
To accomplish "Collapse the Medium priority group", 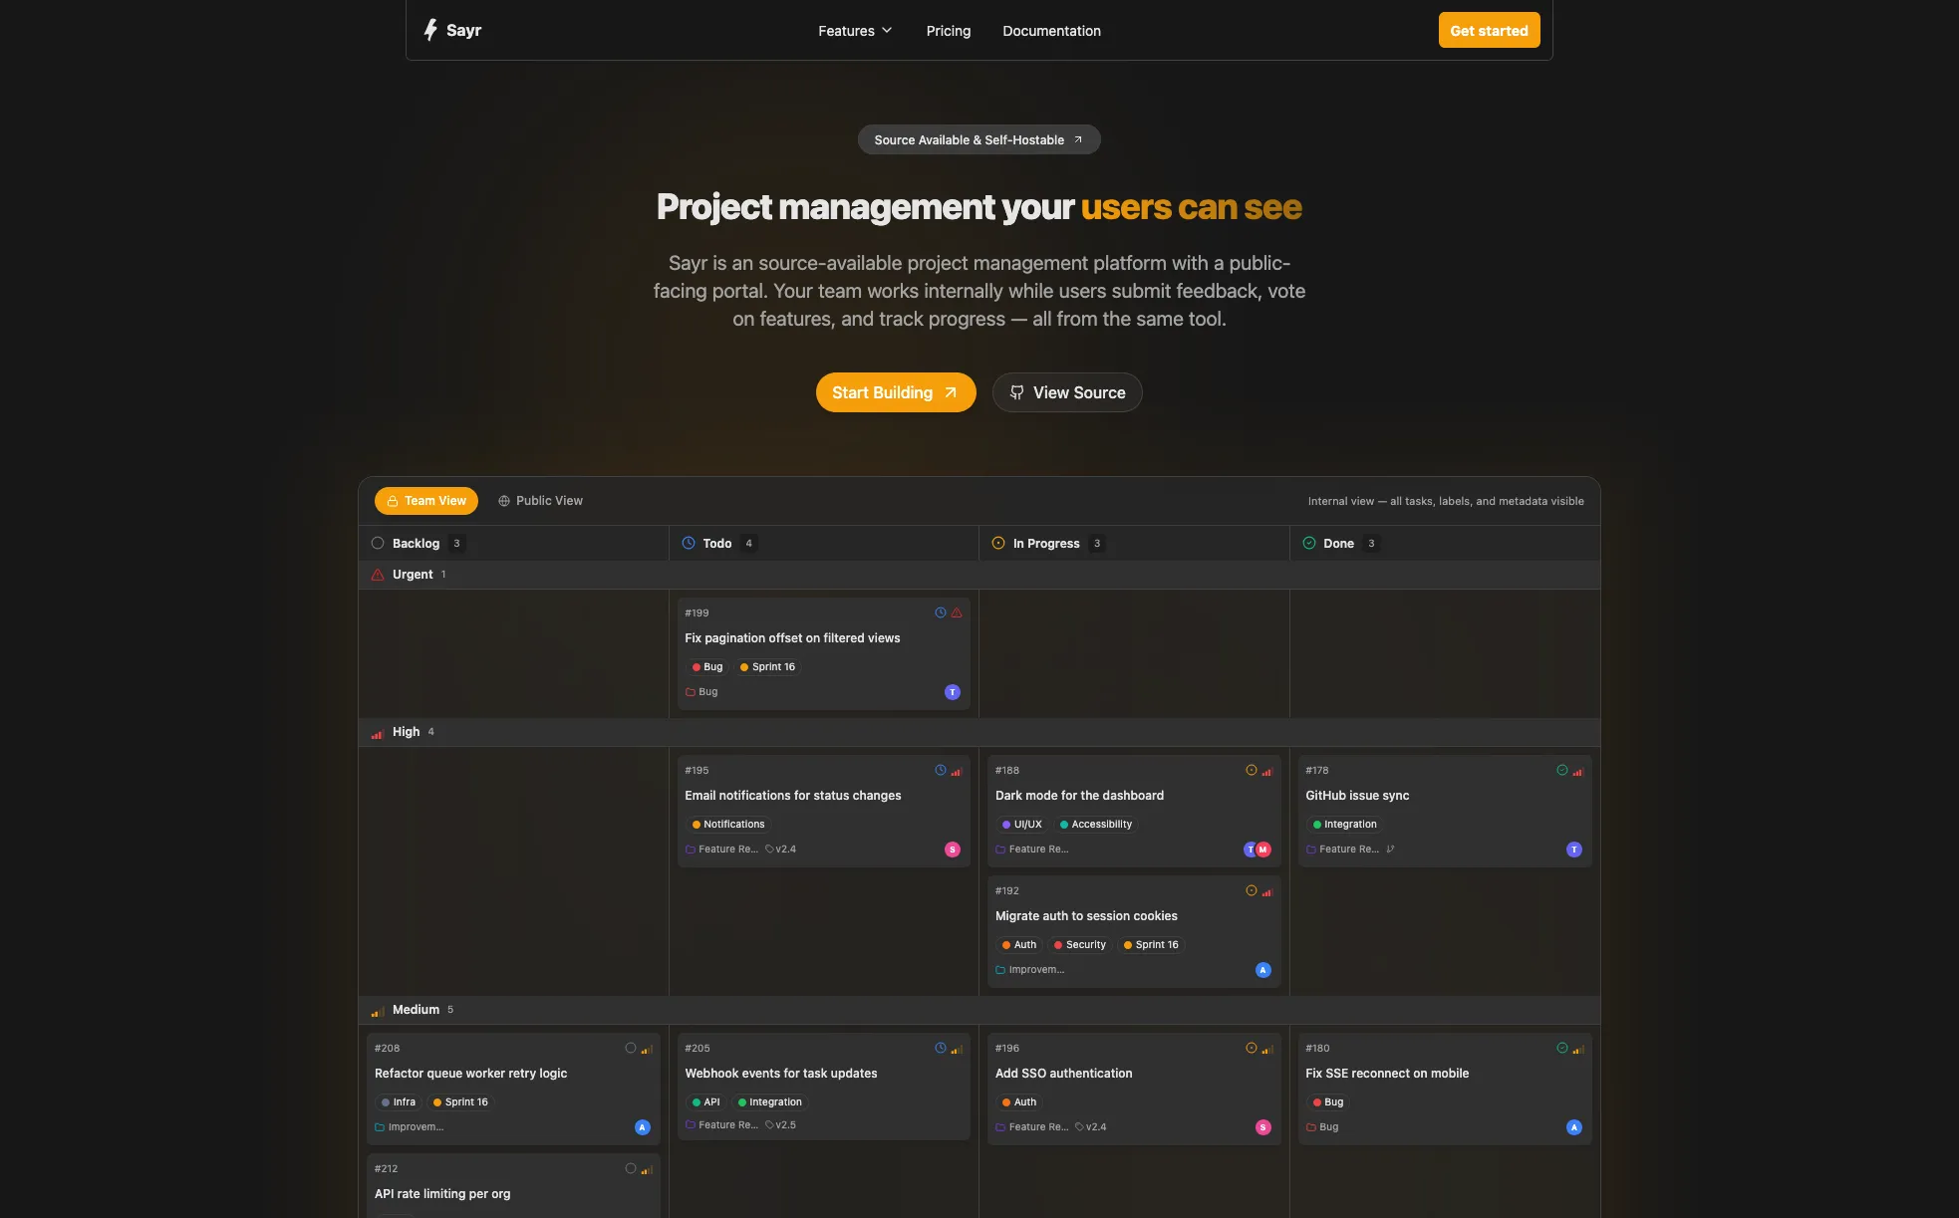I will click(x=979, y=1010).
